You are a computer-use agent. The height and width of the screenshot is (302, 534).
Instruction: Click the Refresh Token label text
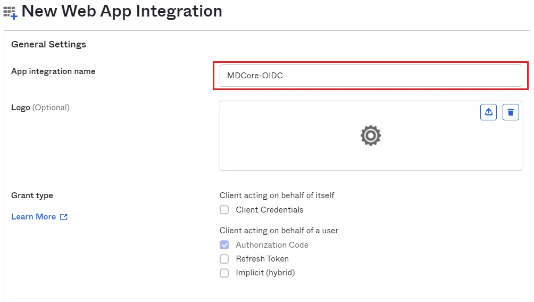[x=262, y=259]
